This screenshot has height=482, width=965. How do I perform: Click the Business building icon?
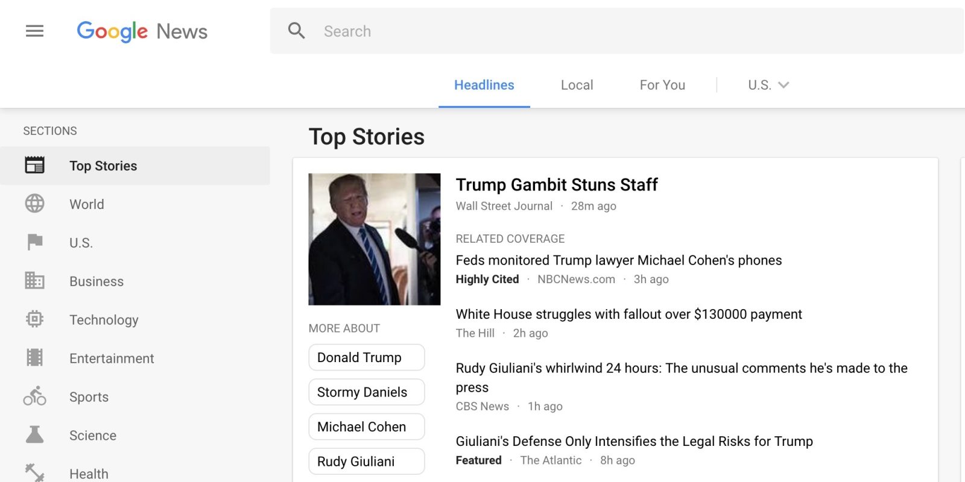coord(34,281)
